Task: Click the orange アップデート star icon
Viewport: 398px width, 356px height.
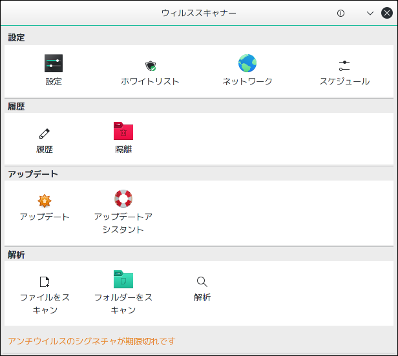Action: click(x=45, y=201)
